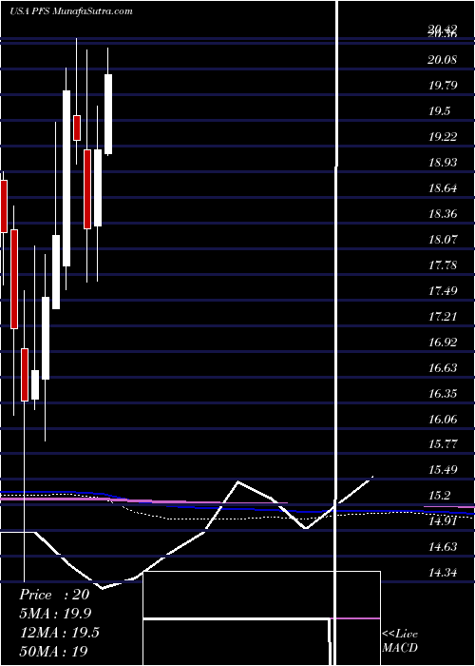
Task: Click the <<Live MACD label
Action: coord(400,641)
